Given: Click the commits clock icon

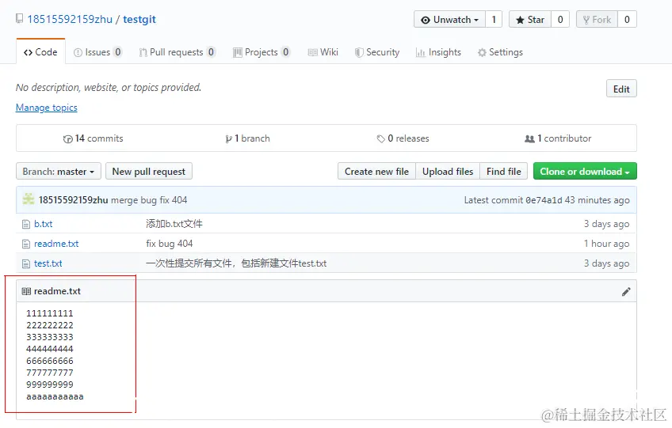Looking at the screenshot, I should click(67, 138).
